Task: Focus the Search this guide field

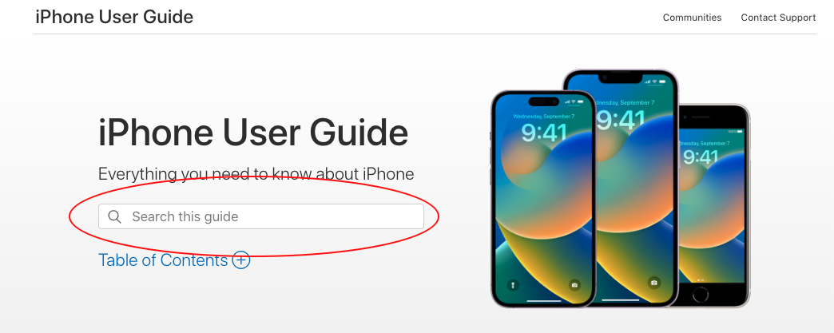Action: point(261,216)
